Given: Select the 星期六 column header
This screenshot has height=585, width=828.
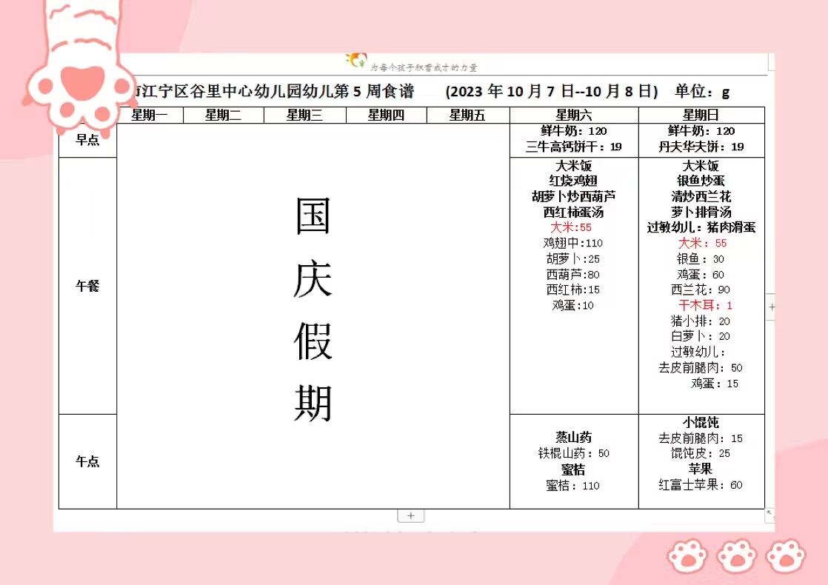Looking at the screenshot, I should click(574, 115).
